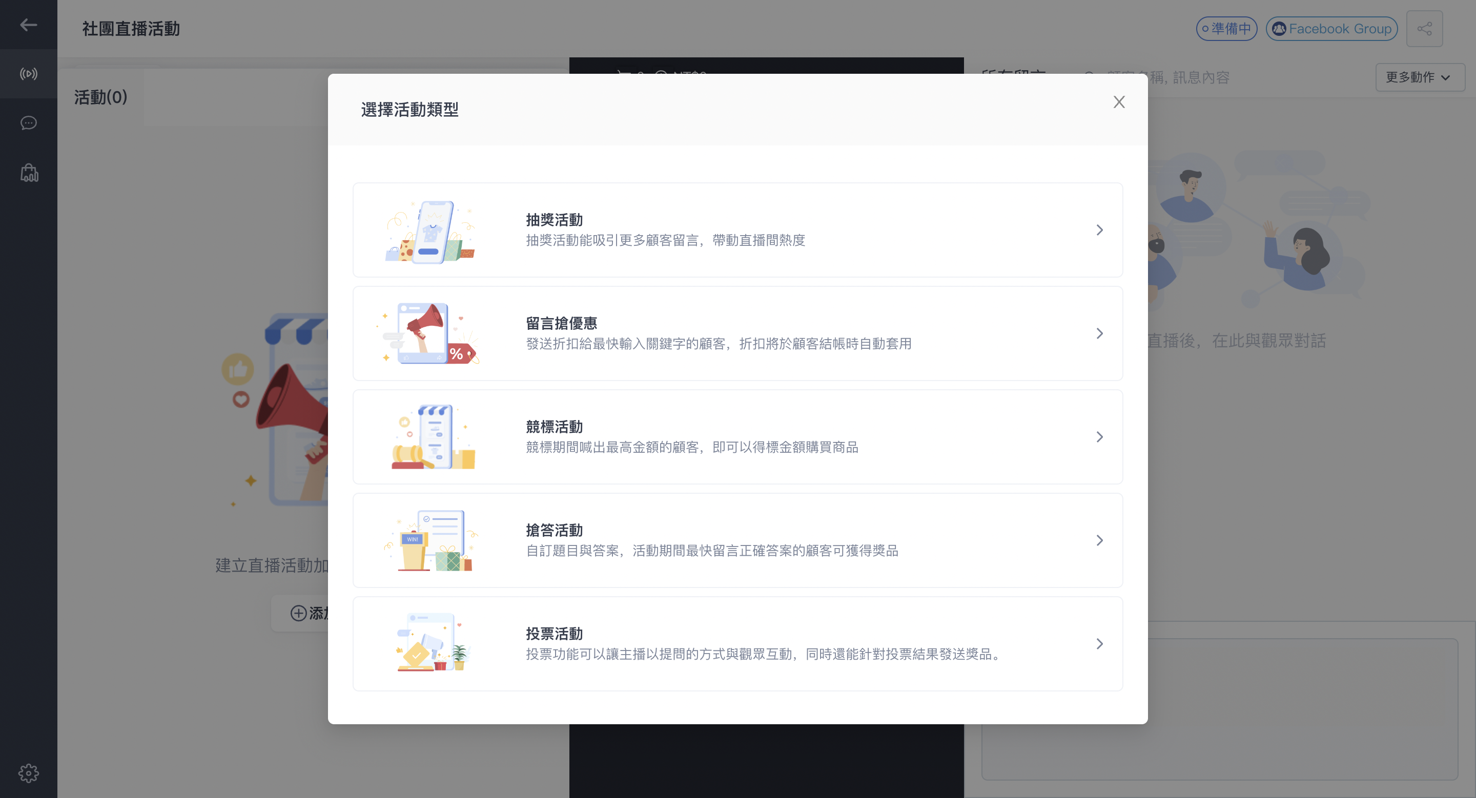Open the settings gear in the sidebar
This screenshot has height=798, width=1476.
tap(29, 773)
